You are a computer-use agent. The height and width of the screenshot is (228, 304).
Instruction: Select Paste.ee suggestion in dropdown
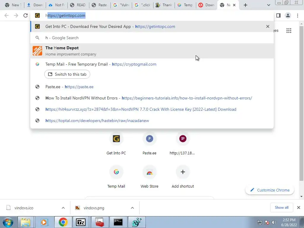(152, 87)
